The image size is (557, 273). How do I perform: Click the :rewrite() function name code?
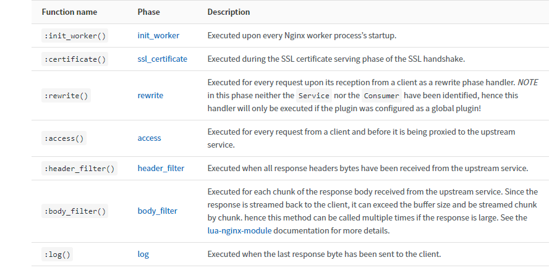[x=66, y=96]
